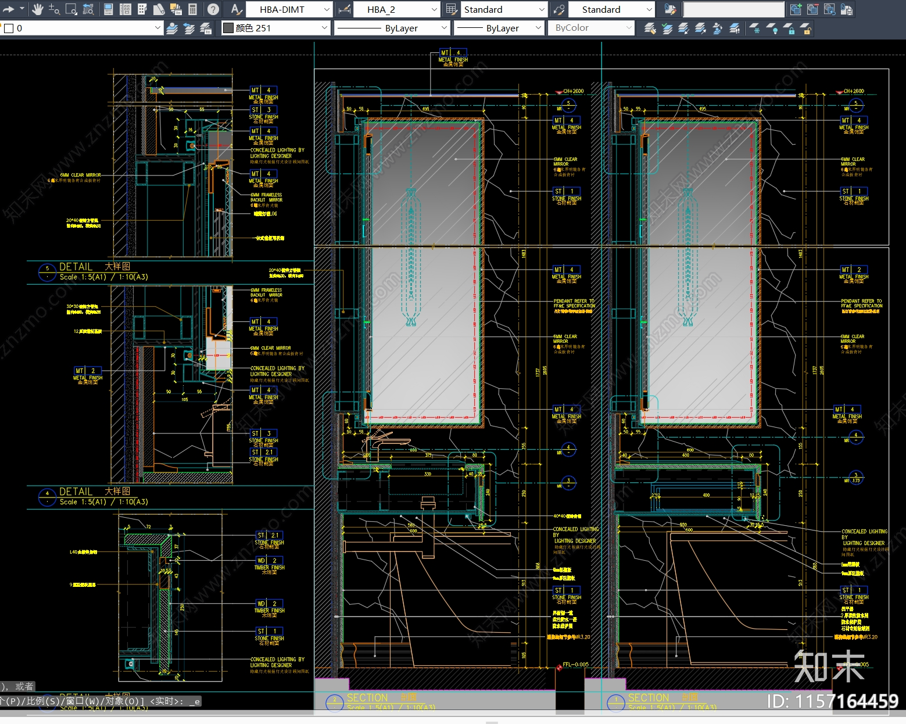Click the empty group name input field
Image resolution: width=906 pixels, height=724 pixels.
tap(734, 9)
